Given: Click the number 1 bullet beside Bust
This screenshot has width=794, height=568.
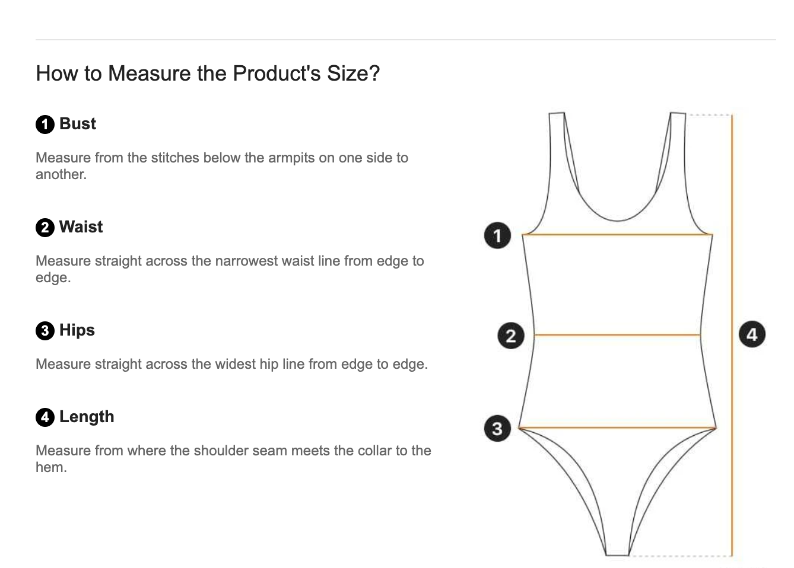Looking at the screenshot, I should (x=45, y=125).
